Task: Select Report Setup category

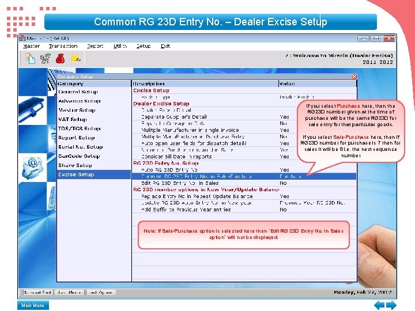Action: pos(94,138)
